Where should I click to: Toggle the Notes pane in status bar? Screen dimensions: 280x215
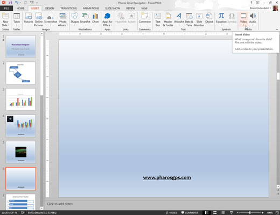point(171,213)
